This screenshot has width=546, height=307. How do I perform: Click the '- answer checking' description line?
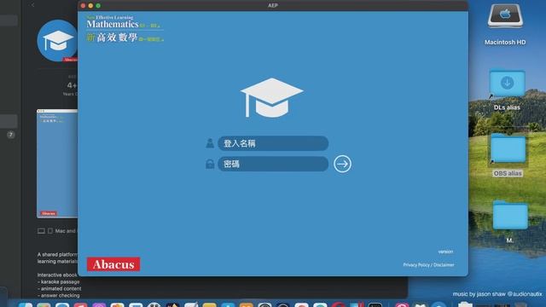coord(59,296)
